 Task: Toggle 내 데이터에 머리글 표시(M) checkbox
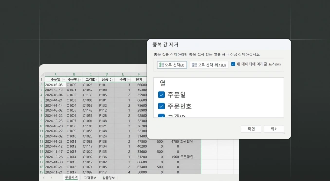click(x=233, y=64)
